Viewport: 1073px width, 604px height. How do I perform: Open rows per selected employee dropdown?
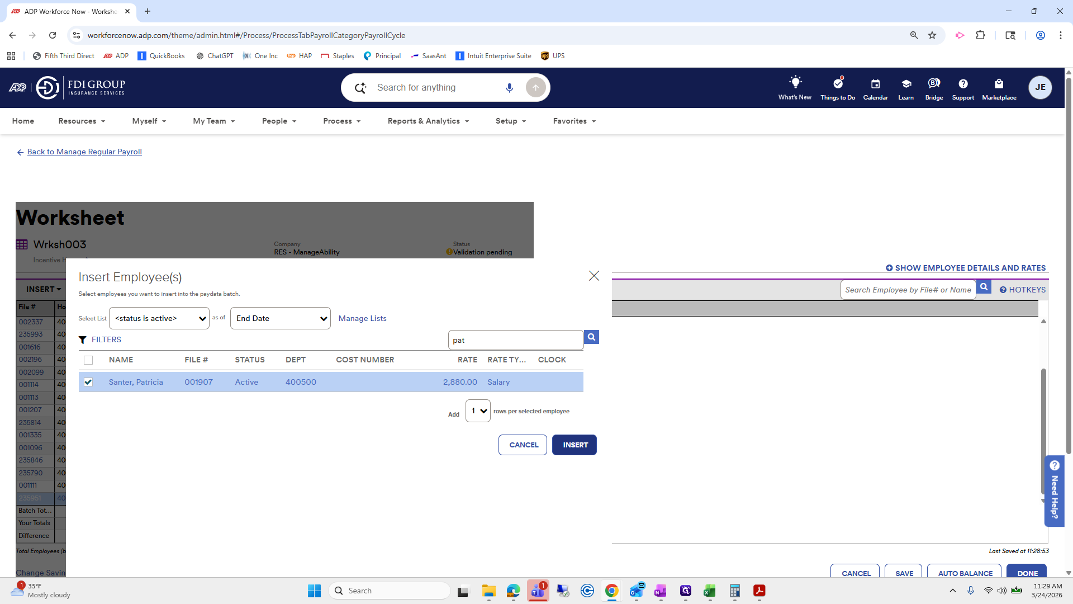click(478, 411)
